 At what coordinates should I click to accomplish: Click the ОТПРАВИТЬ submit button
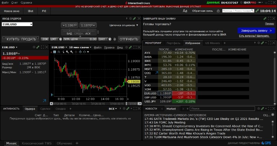tap(129, 39)
